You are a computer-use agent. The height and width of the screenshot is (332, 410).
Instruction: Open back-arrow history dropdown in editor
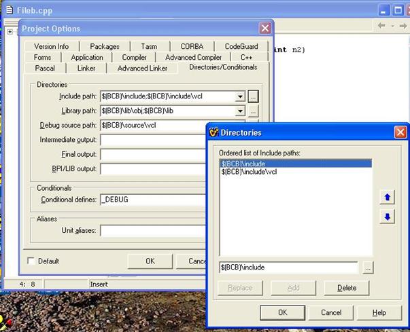(393, 26)
